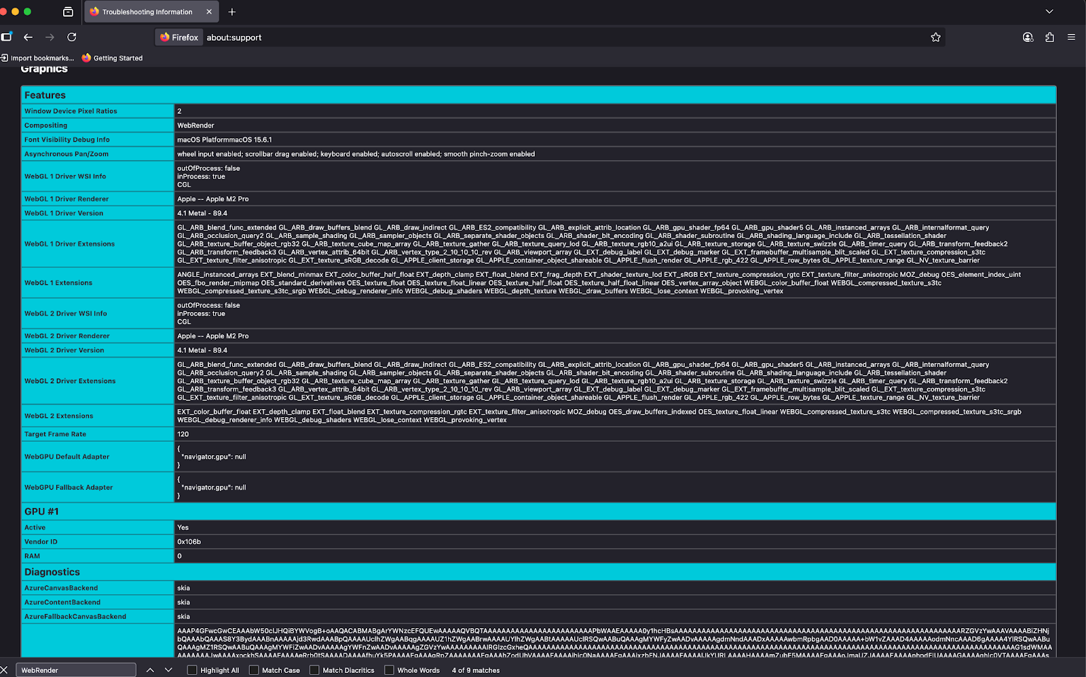Open the Firefox account icon
The height and width of the screenshot is (677, 1086).
pyautogui.click(x=1028, y=37)
